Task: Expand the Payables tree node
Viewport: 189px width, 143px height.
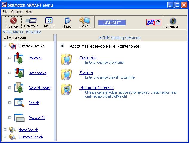Action: 10,58
